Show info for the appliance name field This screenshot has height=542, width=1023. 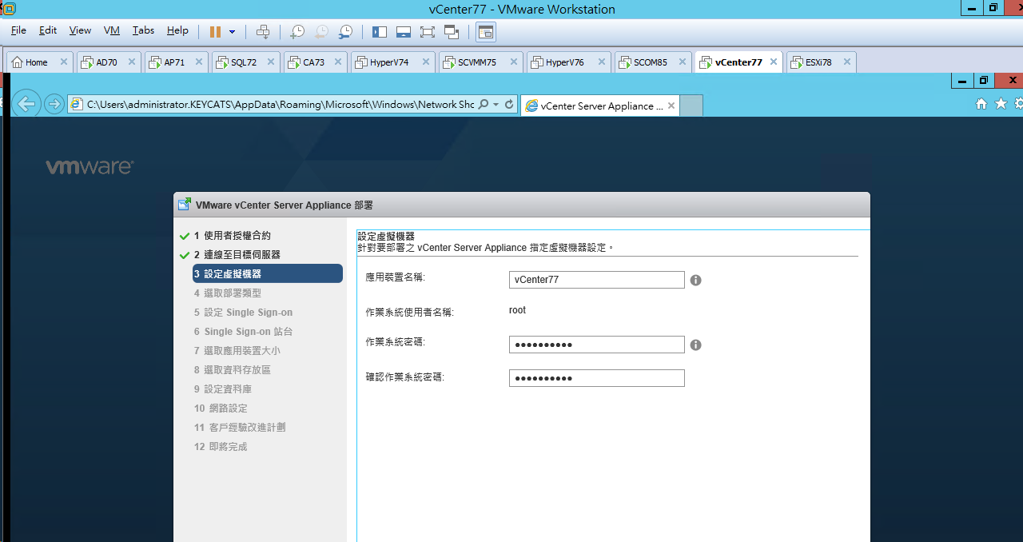(x=695, y=281)
